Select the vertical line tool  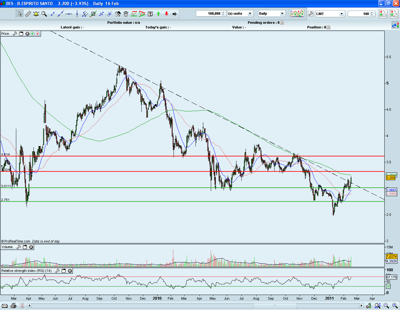(x=77, y=14)
